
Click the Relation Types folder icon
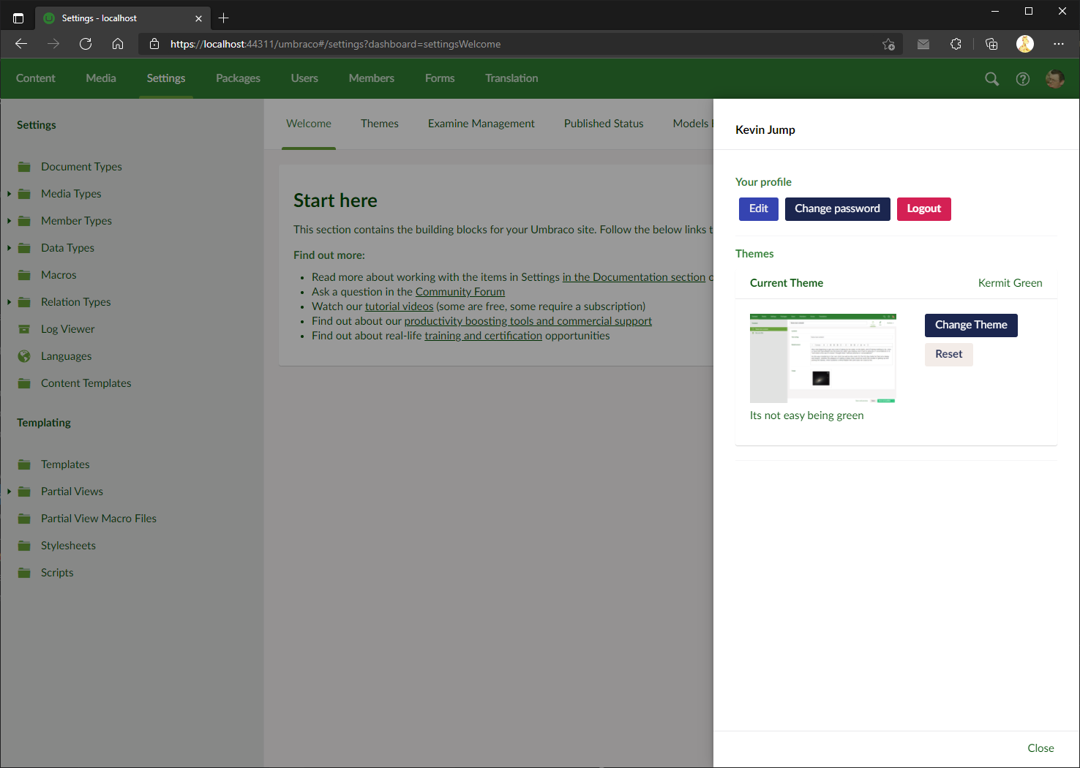point(24,302)
